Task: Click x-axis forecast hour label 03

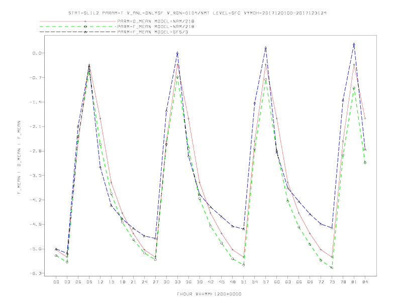Action: [67, 282]
